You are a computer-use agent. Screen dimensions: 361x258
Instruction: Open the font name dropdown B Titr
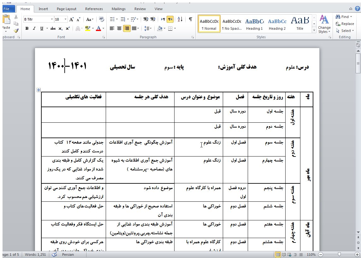pos(52,19)
